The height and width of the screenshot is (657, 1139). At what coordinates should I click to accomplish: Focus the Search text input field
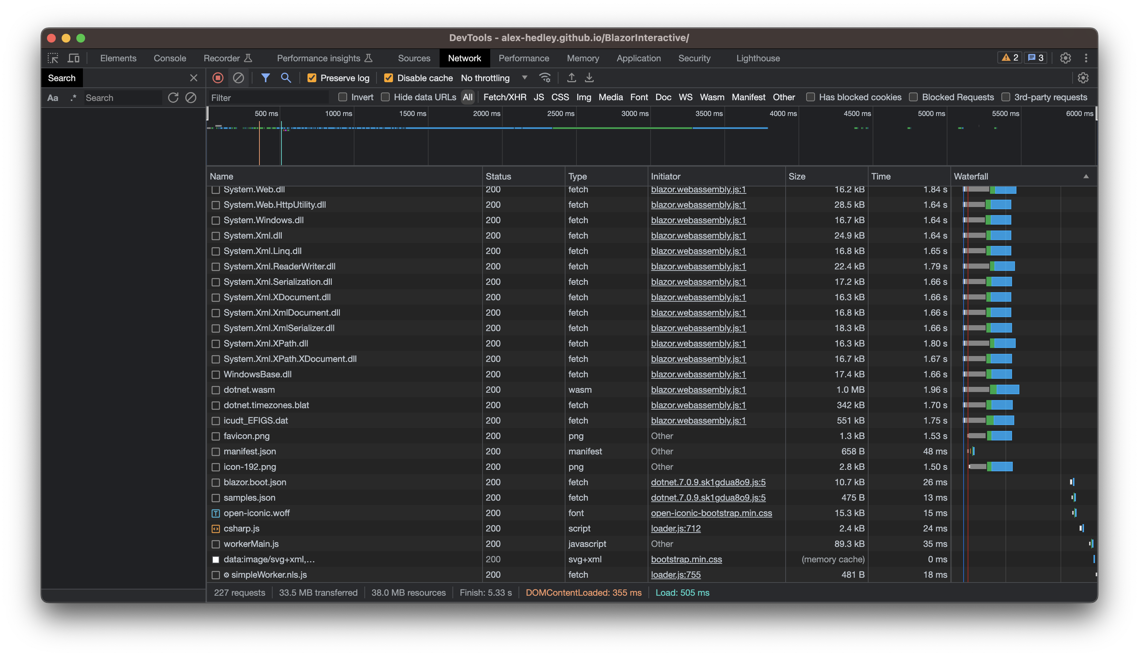tap(123, 98)
